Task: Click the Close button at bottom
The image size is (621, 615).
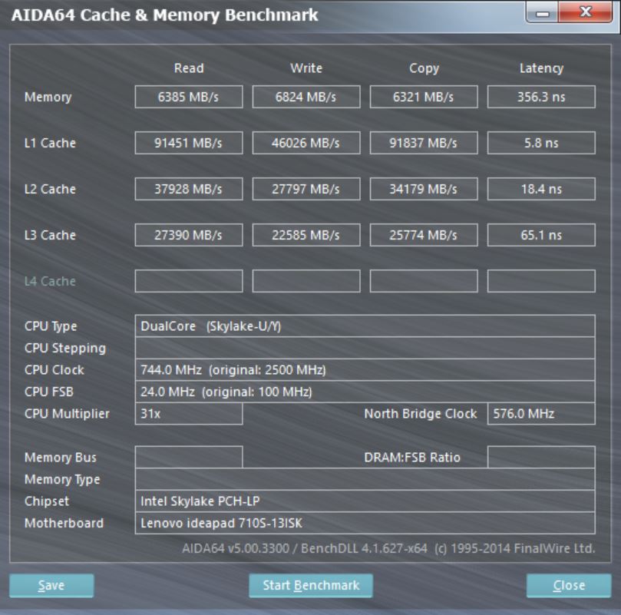Action: click(x=569, y=585)
